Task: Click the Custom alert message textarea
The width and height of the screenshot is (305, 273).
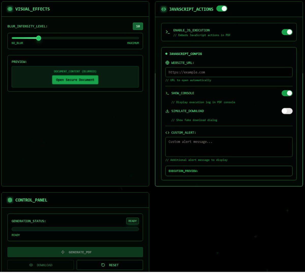Action: [x=229, y=147]
